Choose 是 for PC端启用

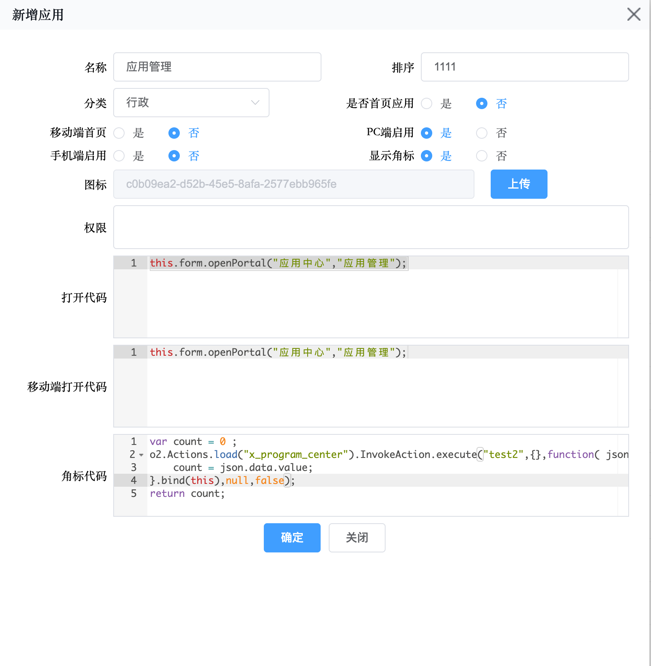pyautogui.click(x=427, y=133)
